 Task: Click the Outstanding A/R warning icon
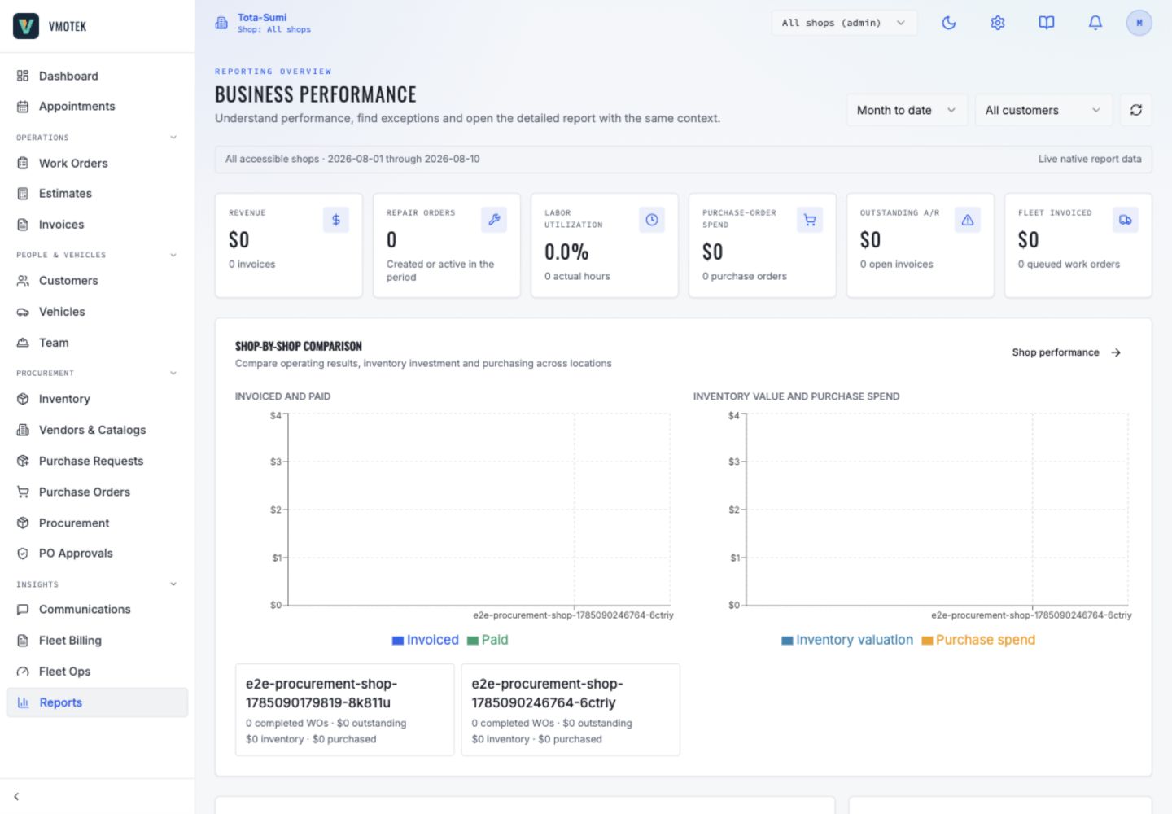point(968,220)
